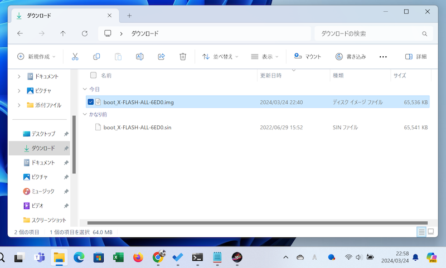Click the マウント button
This screenshot has height=268, width=446.
(x=308, y=56)
